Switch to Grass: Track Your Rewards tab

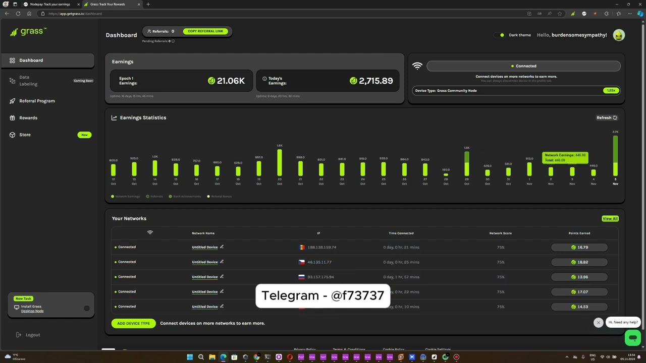113,4
